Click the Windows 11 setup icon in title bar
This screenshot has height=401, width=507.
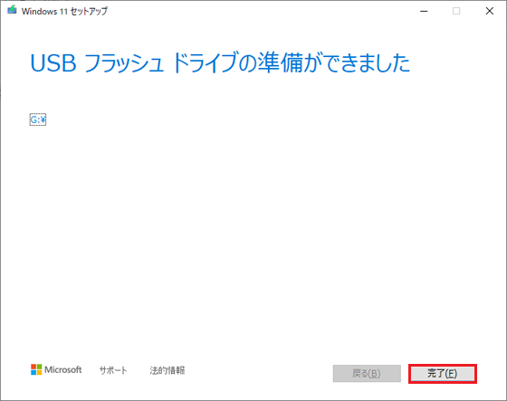[12, 10]
